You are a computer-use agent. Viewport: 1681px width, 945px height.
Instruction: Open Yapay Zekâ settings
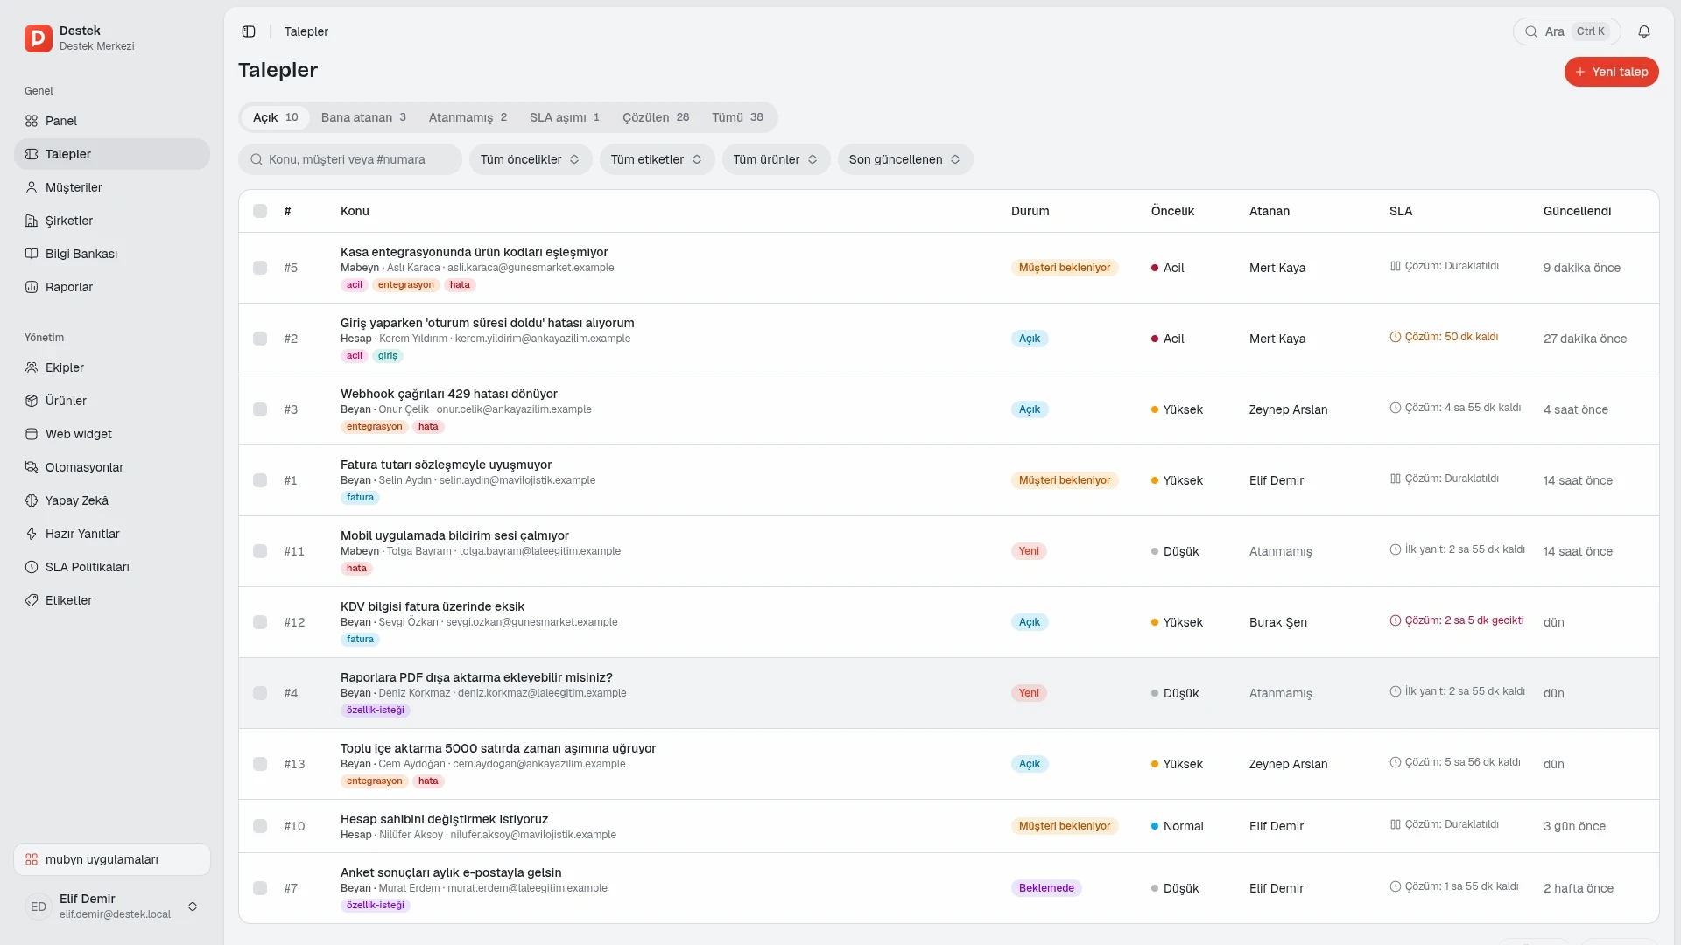pyautogui.click(x=112, y=500)
